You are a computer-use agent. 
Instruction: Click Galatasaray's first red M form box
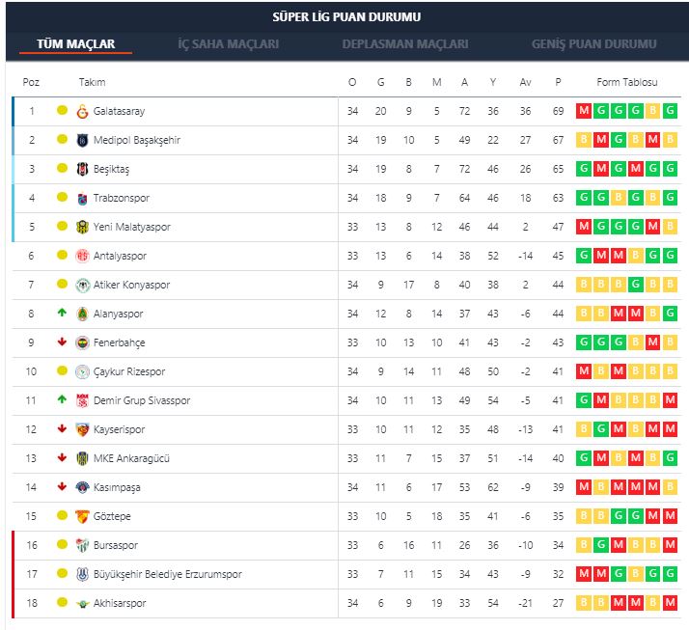point(584,111)
